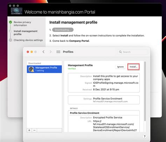Click the IOSProfileSigning.manage.microsoft.com signer text
This screenshot has height=142, width=166.
click(116, 84)
